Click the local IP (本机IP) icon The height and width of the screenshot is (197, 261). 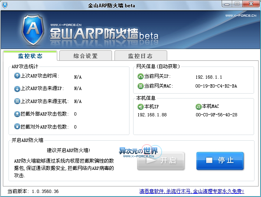(140, 107)
